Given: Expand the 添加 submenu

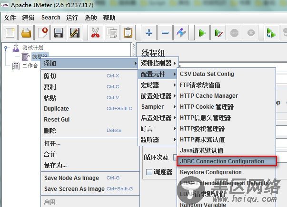Looking at the screenshot, I should tap(89, 63).
